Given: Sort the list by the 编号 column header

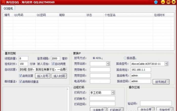Looking at the screenshot, I should coord(8,15).
